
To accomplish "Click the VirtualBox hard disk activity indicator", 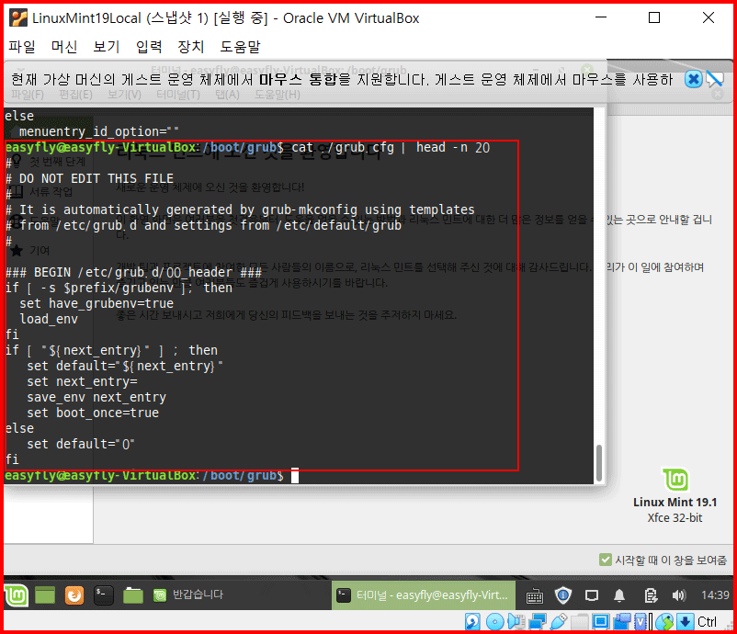I will (472, 622).
